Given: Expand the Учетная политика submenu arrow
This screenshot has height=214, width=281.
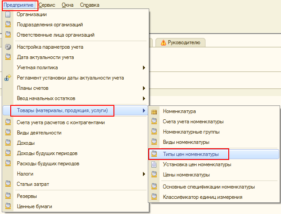Looking at the screenshot, I should [x=144, y=67].
